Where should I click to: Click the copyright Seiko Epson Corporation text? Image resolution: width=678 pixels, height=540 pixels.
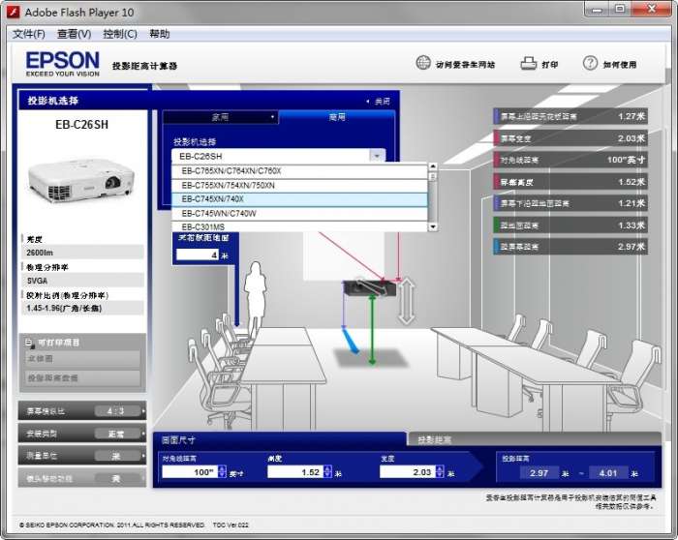click(x=111, y=525)
